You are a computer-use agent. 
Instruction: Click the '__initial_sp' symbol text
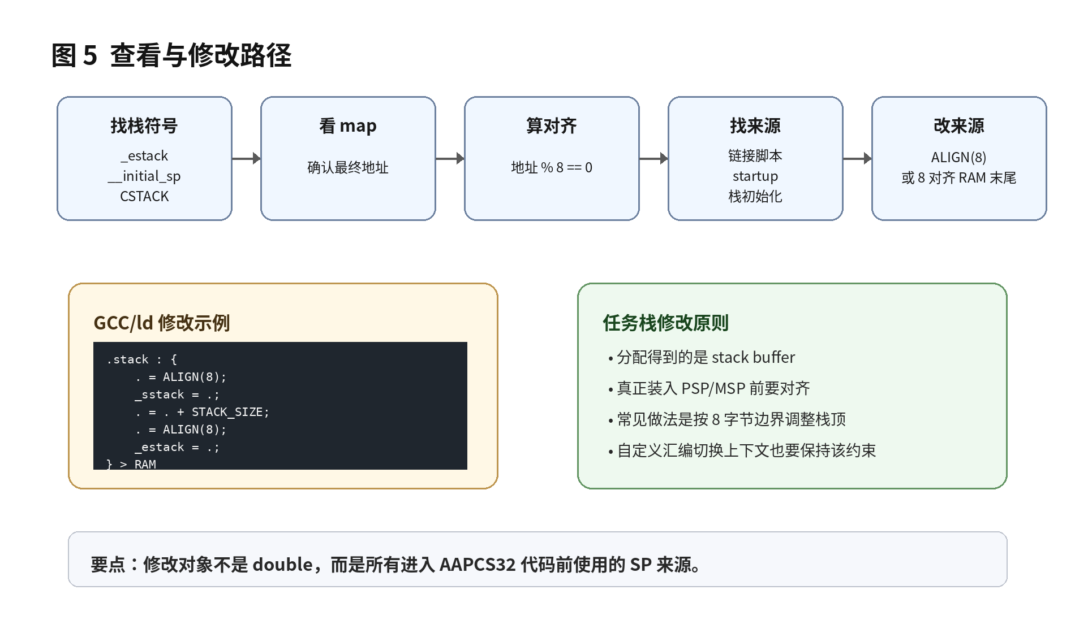144,176
